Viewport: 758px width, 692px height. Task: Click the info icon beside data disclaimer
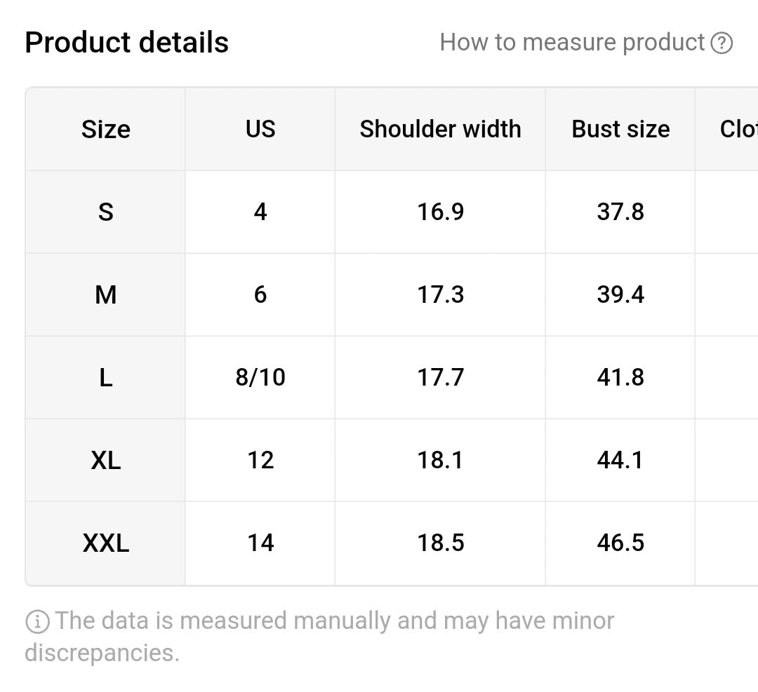click(37, 621)
